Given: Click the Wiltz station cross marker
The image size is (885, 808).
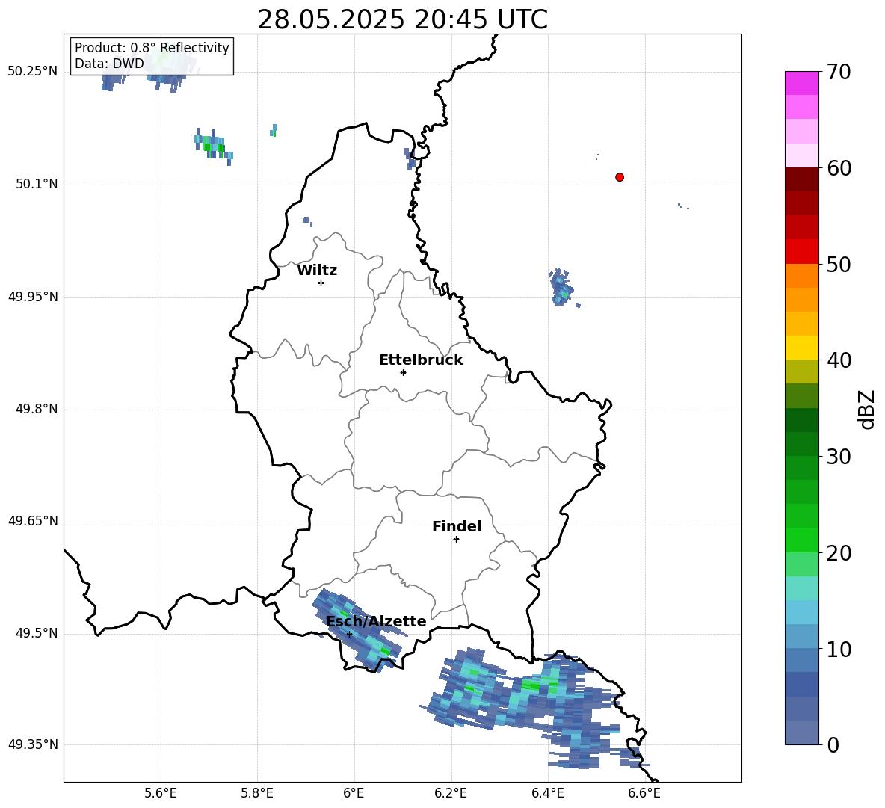Looking at the screenshot, I should click(x=321, y=283).
